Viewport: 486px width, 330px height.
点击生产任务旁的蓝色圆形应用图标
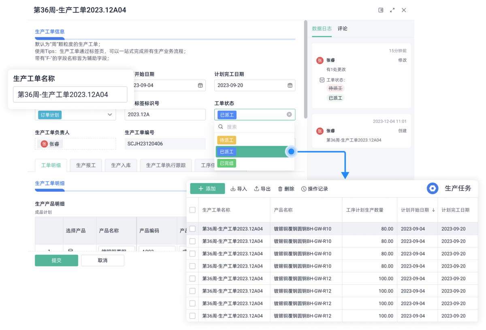[x=433, y=188]
